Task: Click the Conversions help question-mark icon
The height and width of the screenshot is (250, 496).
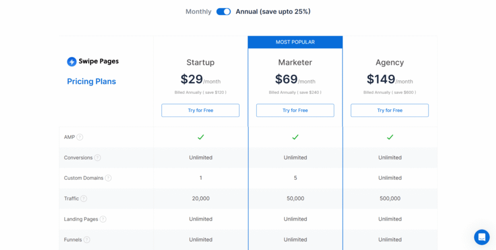Action: click(x=97, y=158)
